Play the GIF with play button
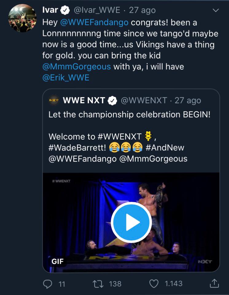This screenshot has height=295, width=229. click(x=131, y=222)
